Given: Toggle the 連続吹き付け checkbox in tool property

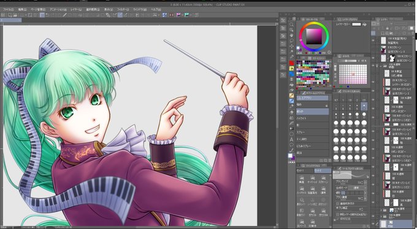Looking at the screenshot, I should 337,204.
